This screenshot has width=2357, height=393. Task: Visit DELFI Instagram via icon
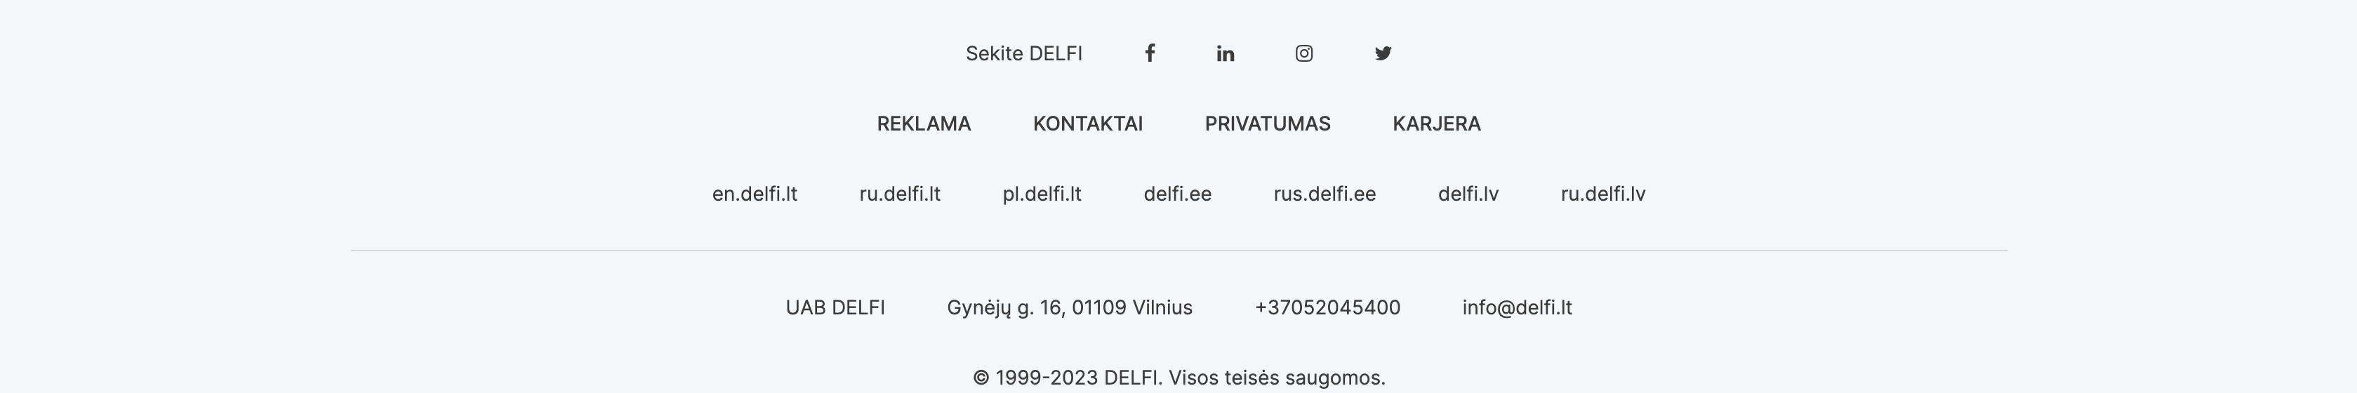click(x=1304, y=53)
